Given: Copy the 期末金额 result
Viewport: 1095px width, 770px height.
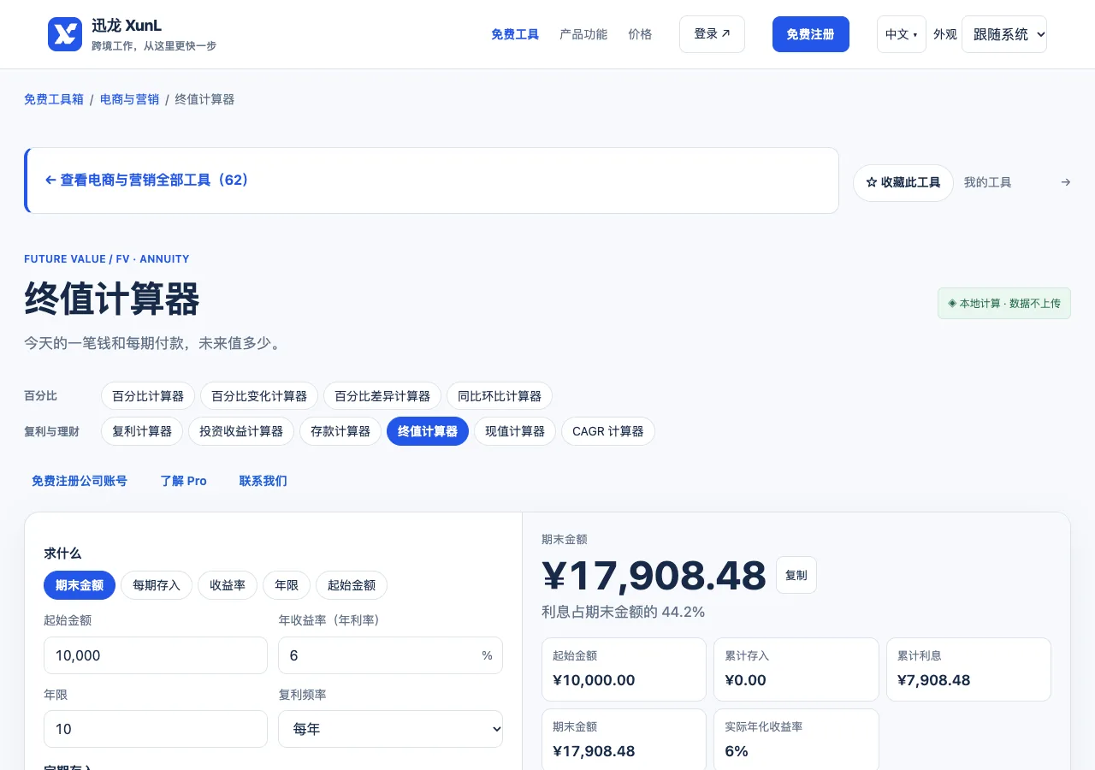Looking at the screenshot, I should pos(796,575).
